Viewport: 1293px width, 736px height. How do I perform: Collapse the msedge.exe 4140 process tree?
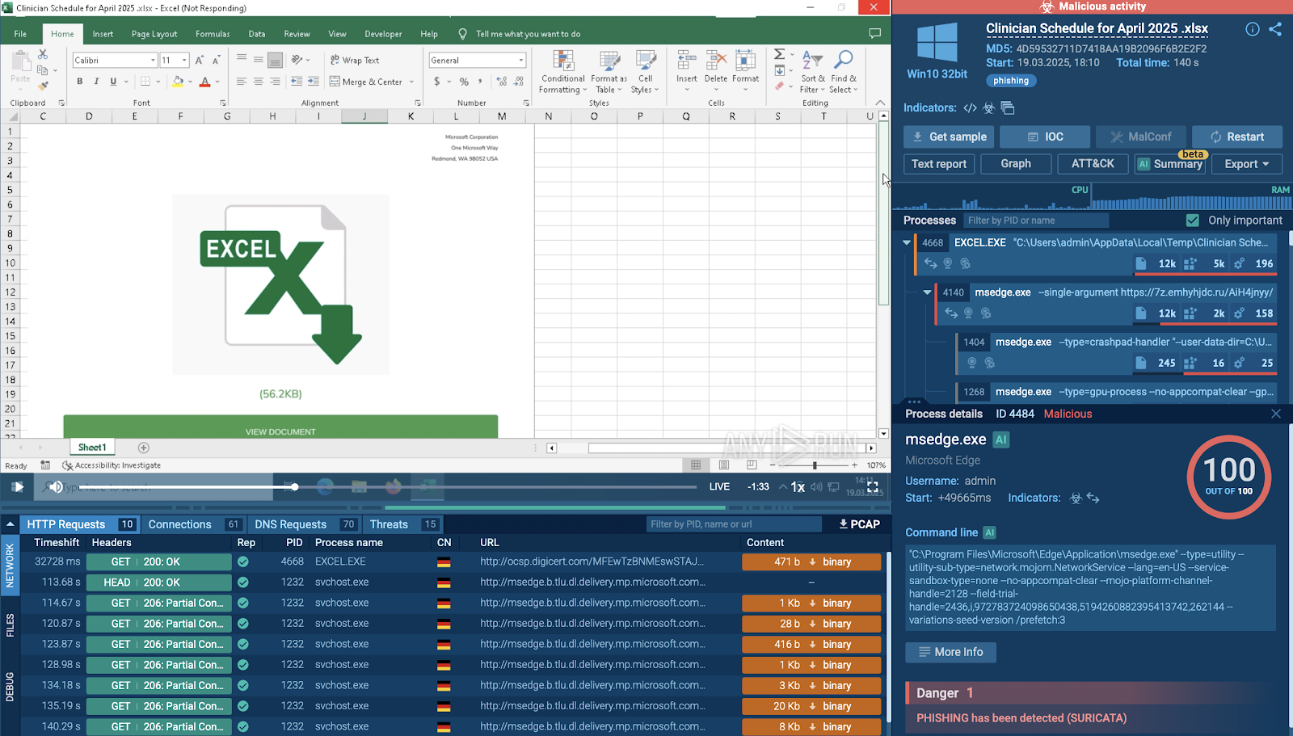pyautogui.click(x=927, y=292)
